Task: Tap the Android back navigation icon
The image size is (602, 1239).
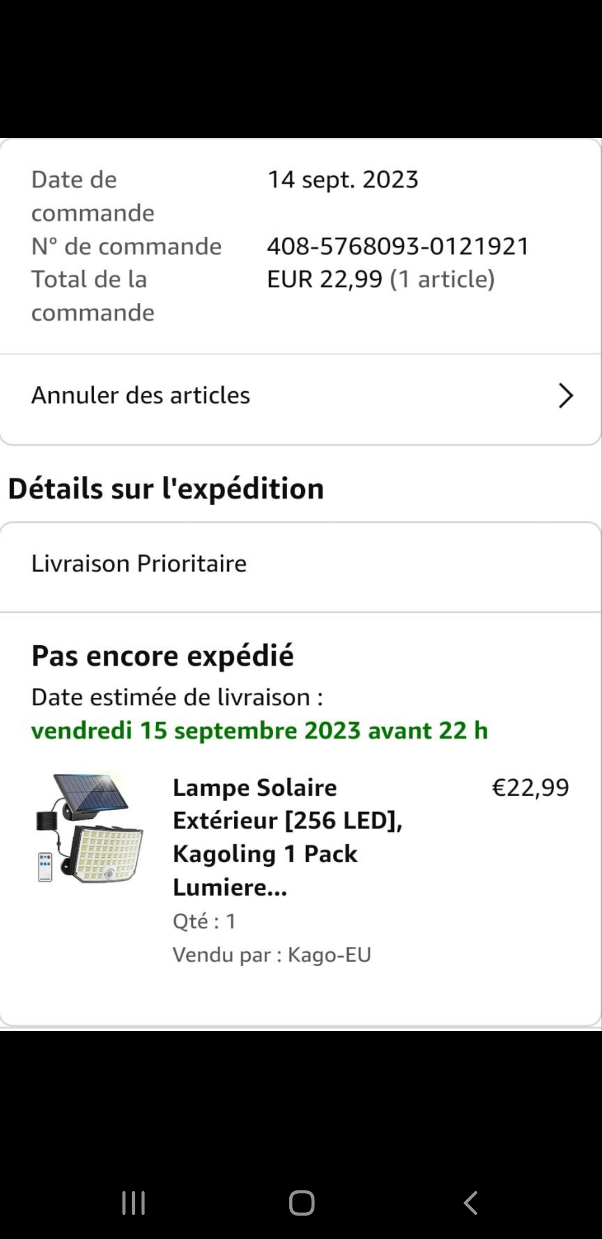Action: pos(470,1203)
